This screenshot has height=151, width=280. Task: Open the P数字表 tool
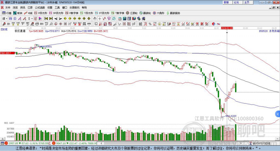[x=72, y=13]
